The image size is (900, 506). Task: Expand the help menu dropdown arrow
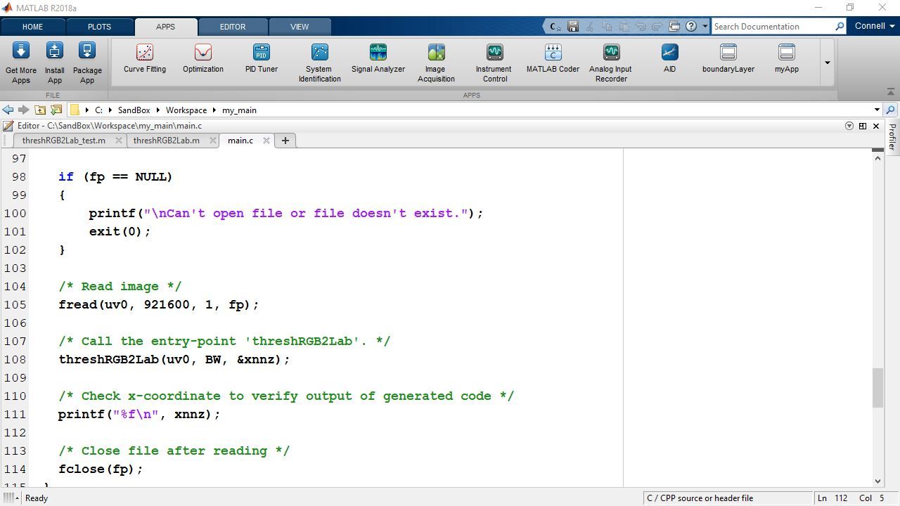click(705, 26)
